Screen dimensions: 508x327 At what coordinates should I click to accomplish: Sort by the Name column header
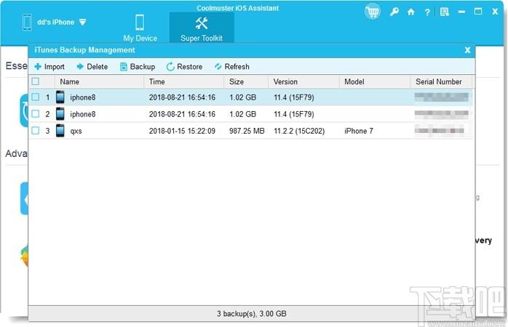click(x=99, y=81)
